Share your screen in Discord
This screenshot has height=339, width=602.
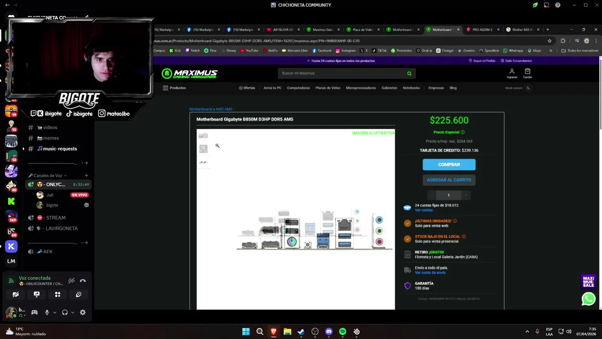(37, 294)
